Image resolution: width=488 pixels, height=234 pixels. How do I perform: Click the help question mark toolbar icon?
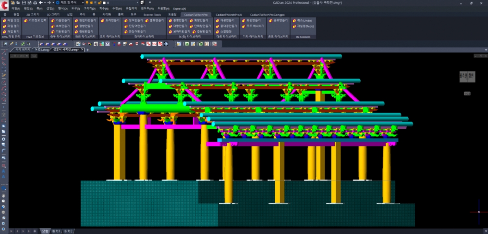tap(166, 44)
